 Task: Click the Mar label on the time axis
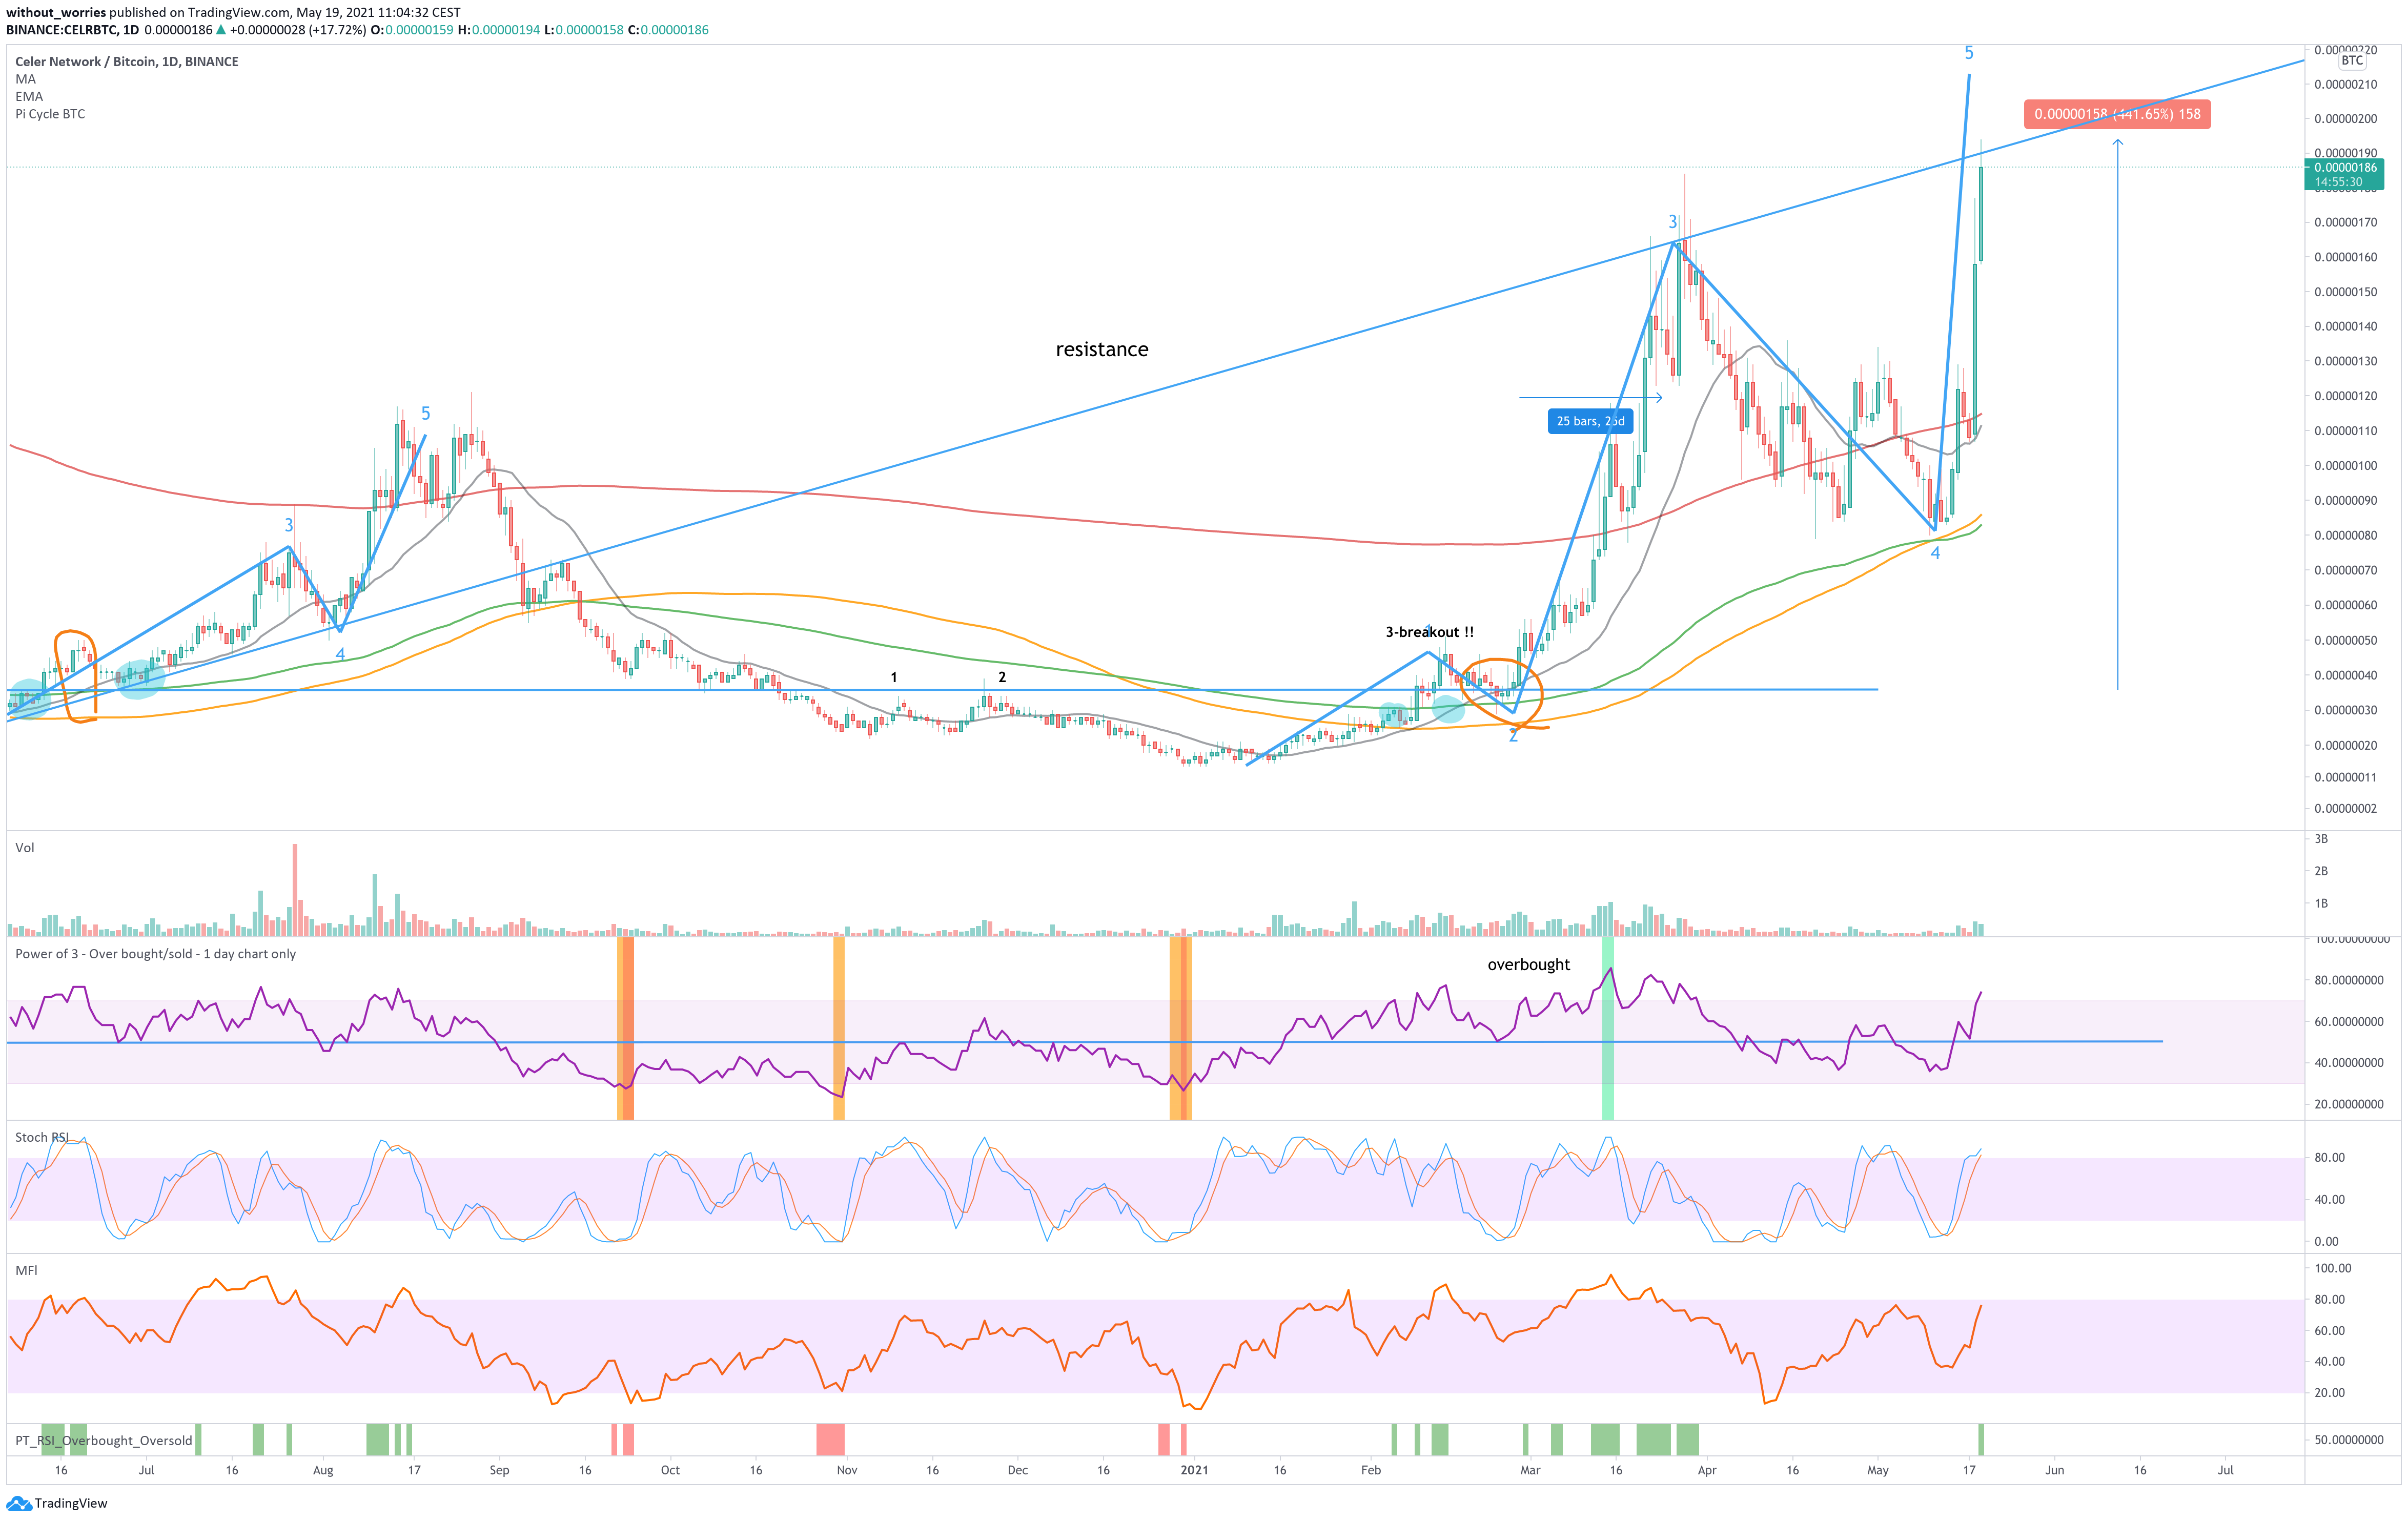click(1530, 1470)
